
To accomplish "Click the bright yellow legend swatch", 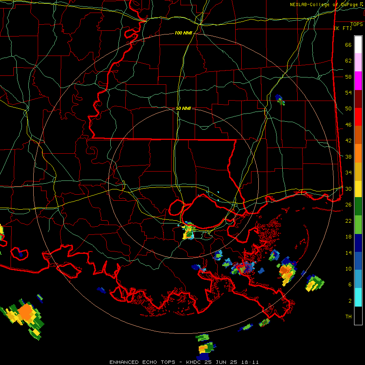I will (358, 189).
